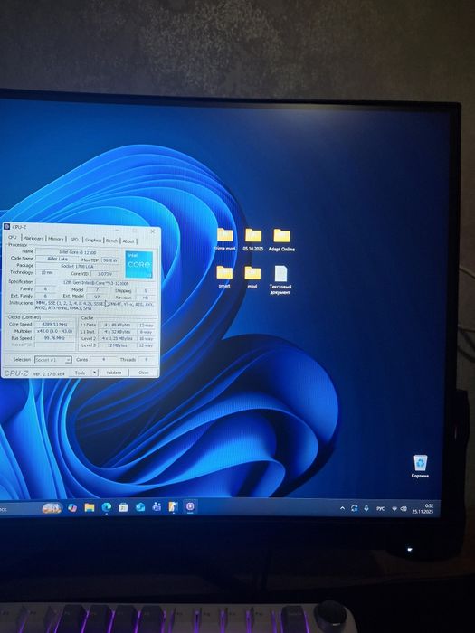Open the CPU tab in CPU-Z

(x=13, y=237)
